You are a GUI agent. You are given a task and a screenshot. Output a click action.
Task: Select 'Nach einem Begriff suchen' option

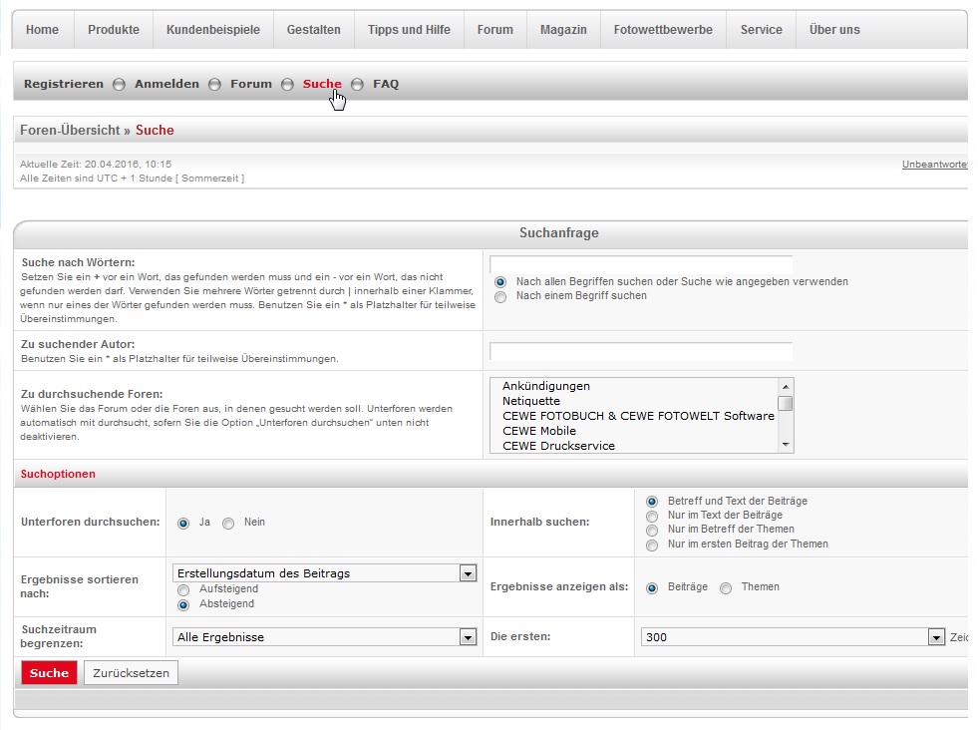tap(500, 296)
